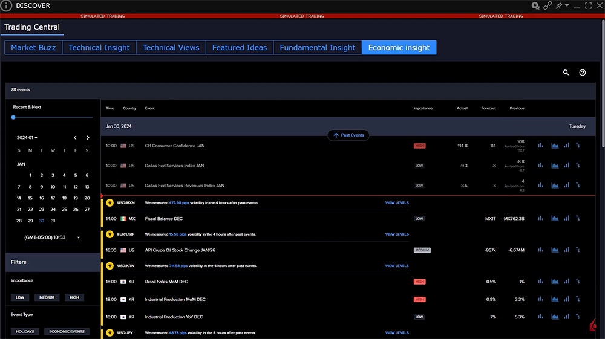Open the help question mark icon
605x339 pixels.
tap(583, 73)
